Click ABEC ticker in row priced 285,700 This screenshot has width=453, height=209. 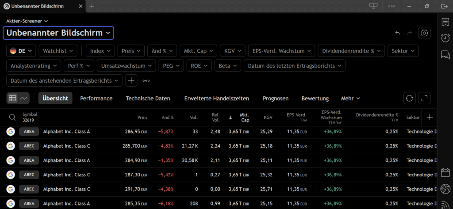(29, 146)
